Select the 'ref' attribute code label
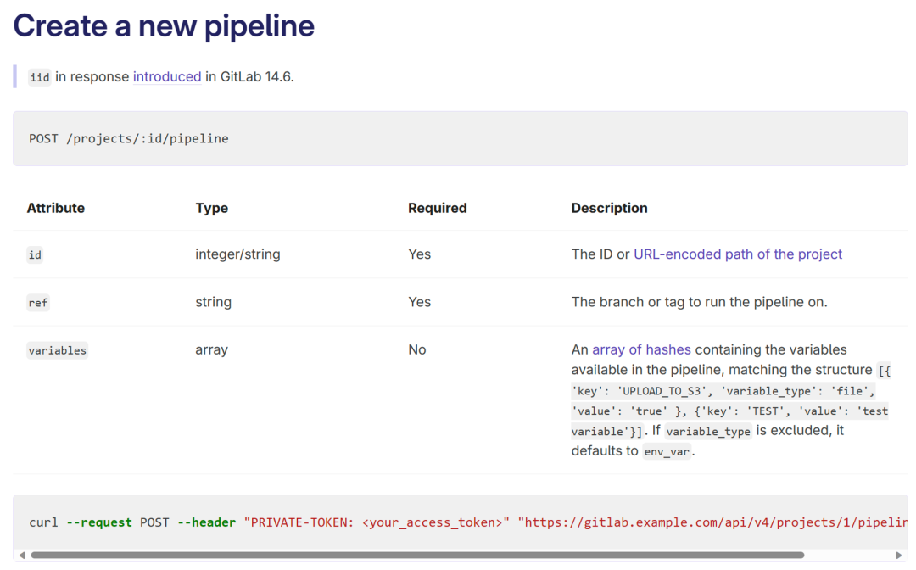 point(38,303)
